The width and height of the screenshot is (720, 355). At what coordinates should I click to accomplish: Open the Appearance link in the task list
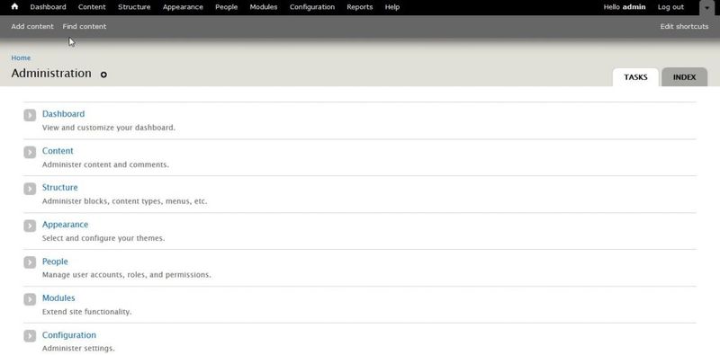[65, 225]
